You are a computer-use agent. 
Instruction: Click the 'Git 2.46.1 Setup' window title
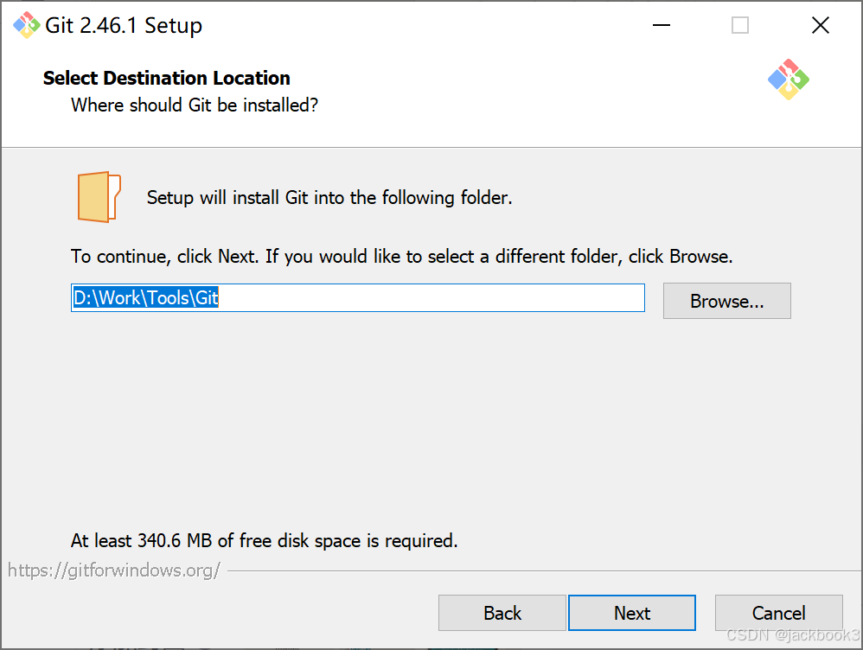tap(124, 25)
